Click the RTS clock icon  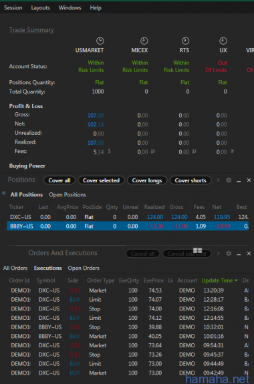185,41
